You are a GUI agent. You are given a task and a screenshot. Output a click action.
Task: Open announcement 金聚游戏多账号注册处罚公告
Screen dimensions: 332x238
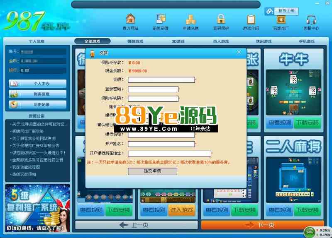[x=37, y=160]
